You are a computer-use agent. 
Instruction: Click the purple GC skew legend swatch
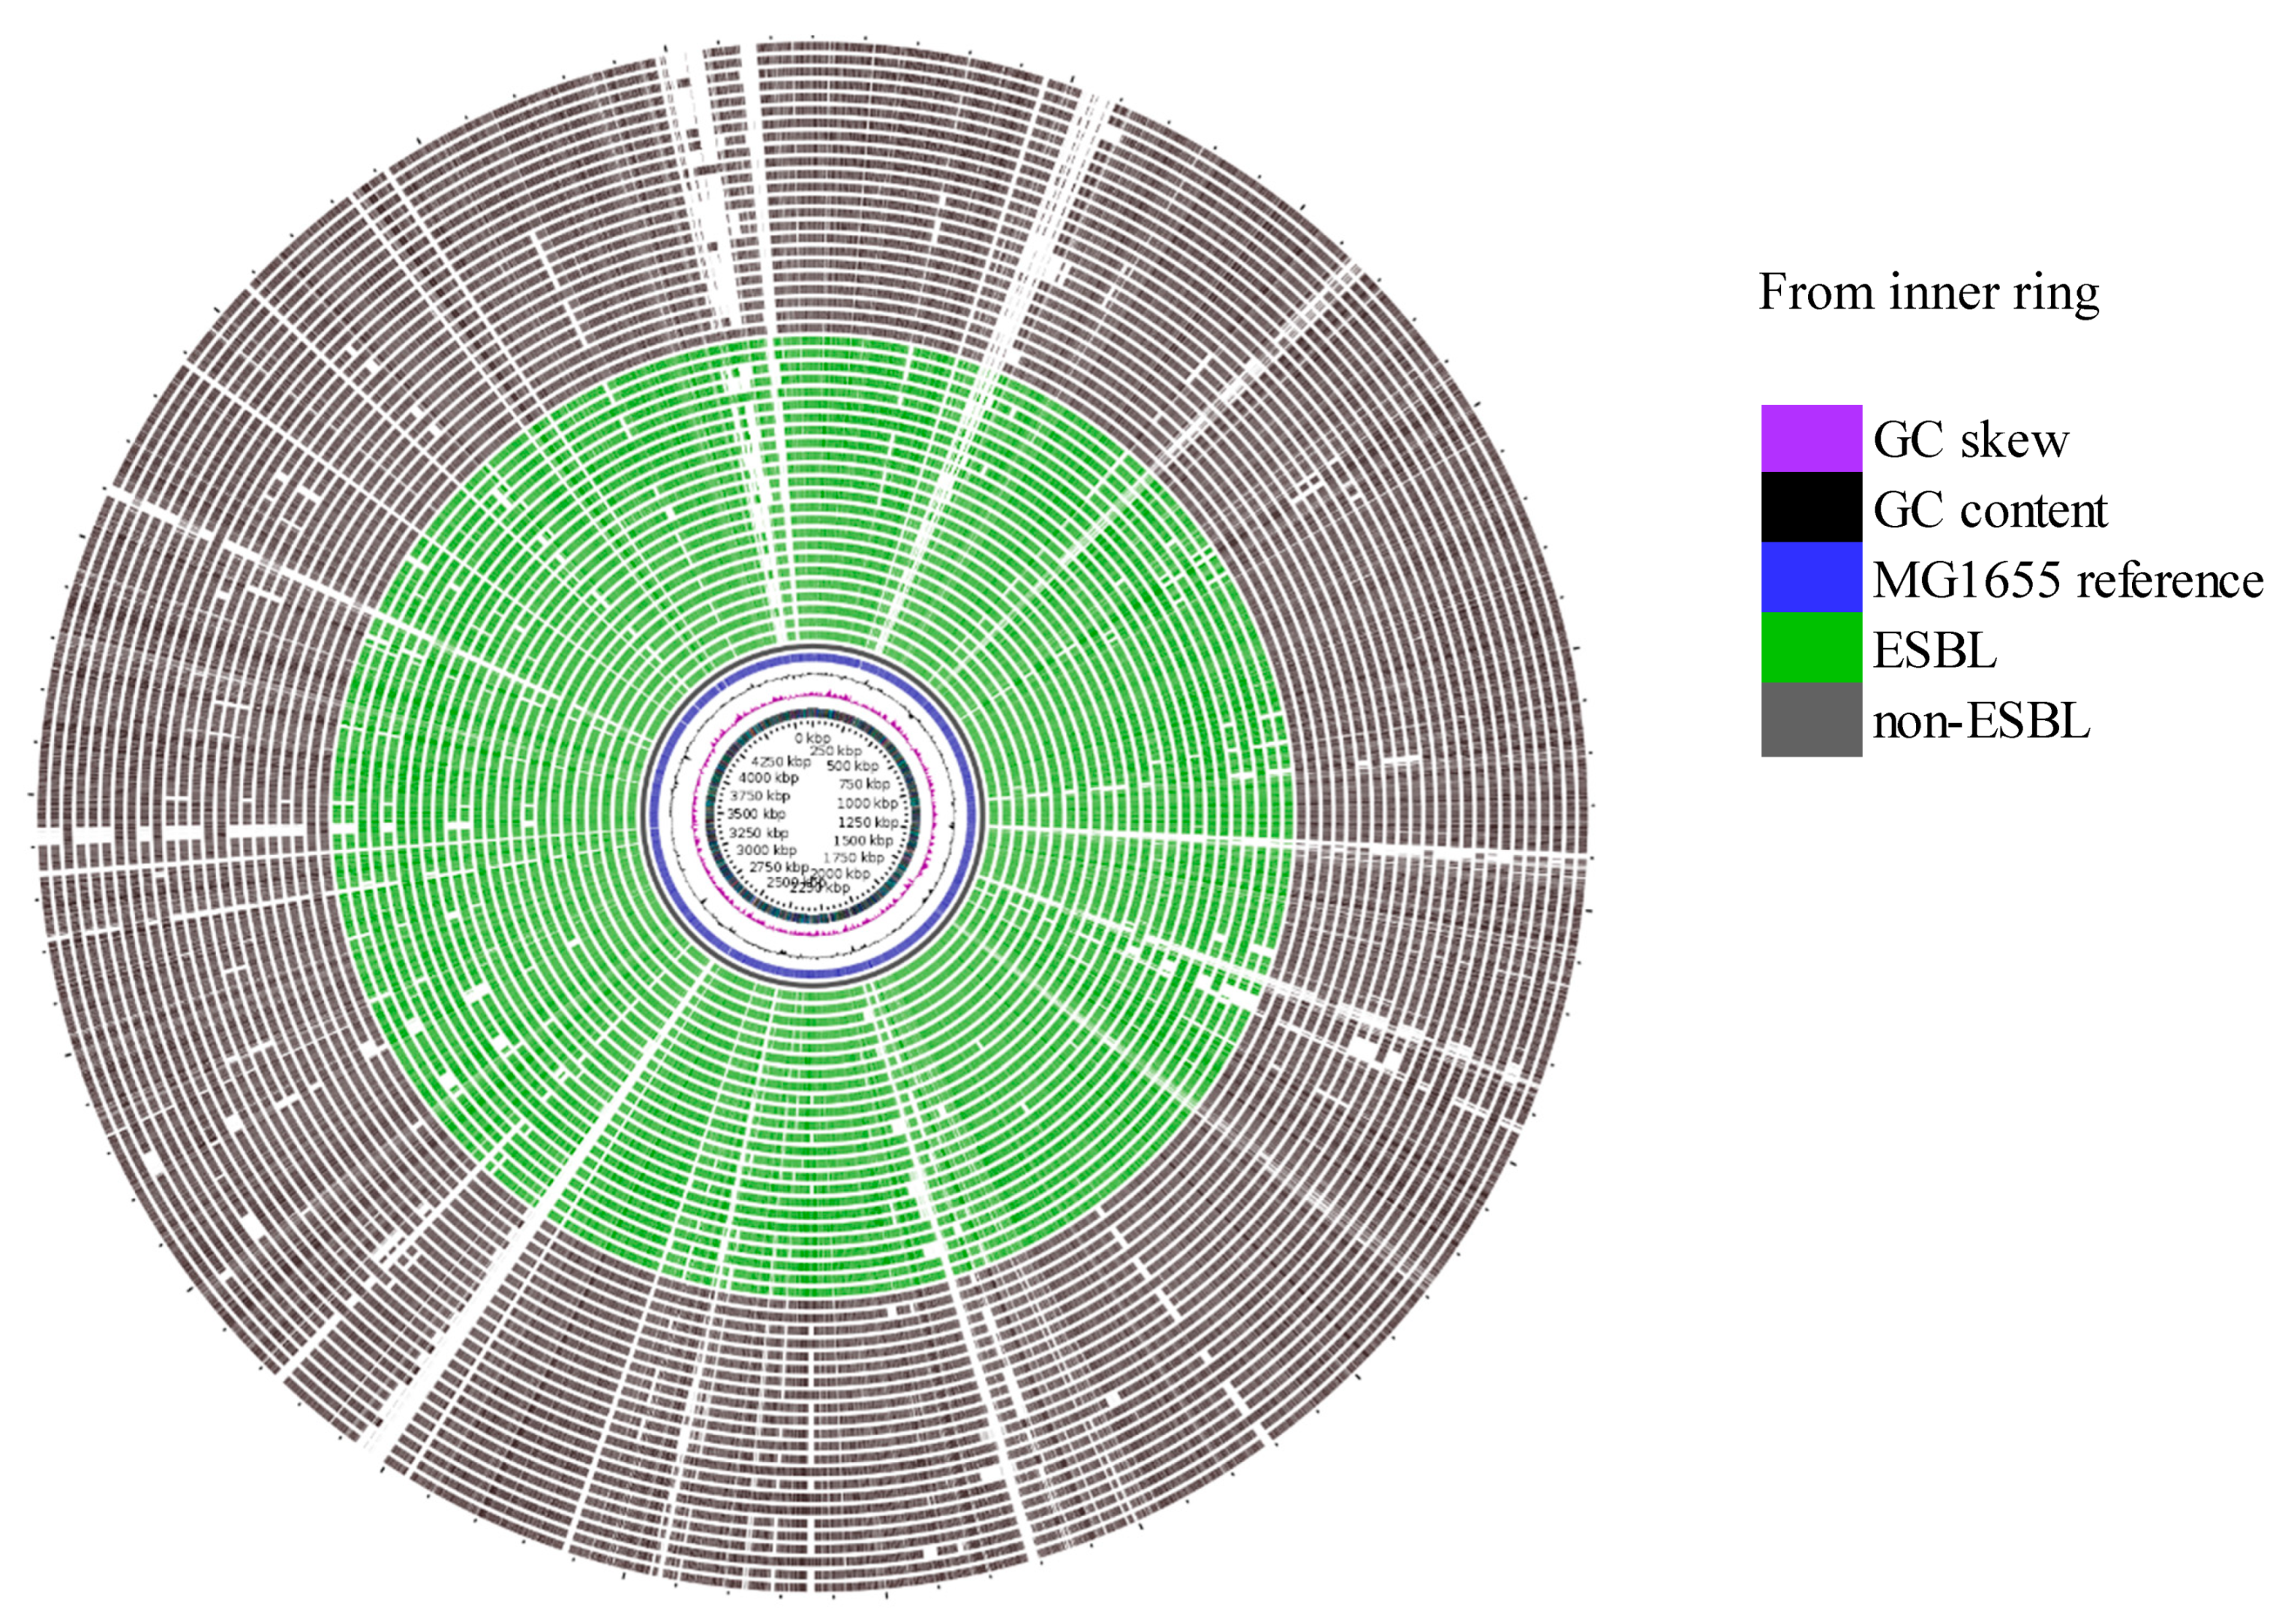click(1811, 438)
